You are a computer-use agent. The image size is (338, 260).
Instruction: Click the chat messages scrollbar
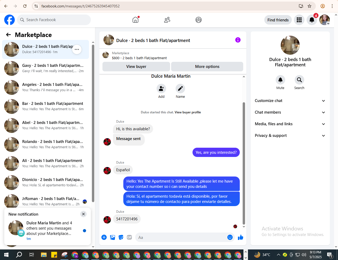pyautogui.click(x=244, y=163)
